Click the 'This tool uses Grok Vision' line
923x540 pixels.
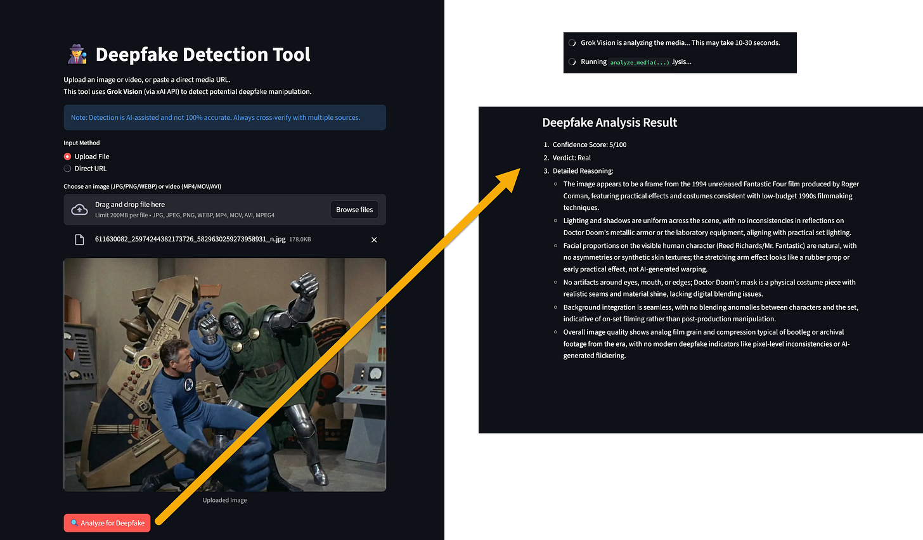[188, 92]
